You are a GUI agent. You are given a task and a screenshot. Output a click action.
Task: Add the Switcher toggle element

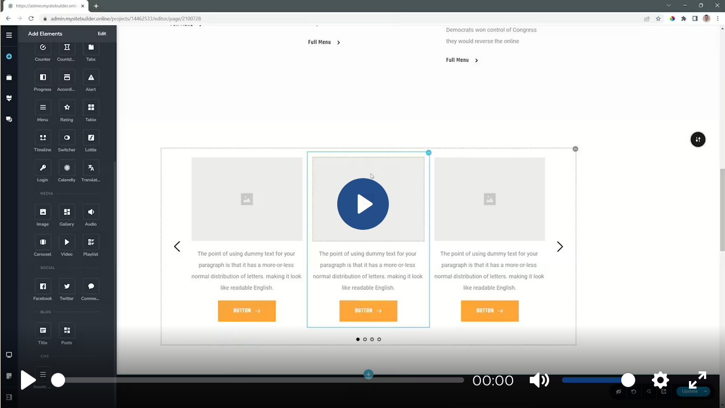point(67,138)
